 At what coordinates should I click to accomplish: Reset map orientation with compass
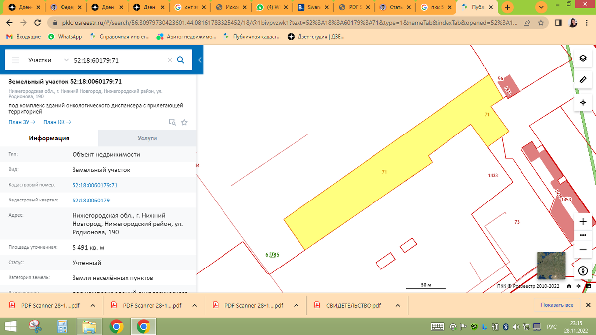pyautogui.click(x=583, y=271)
